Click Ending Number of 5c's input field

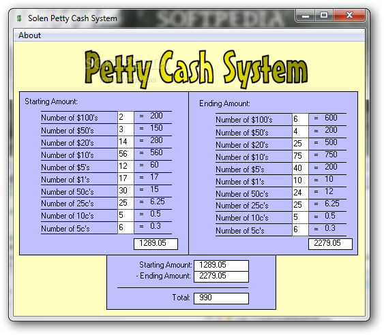coord(300,229)
